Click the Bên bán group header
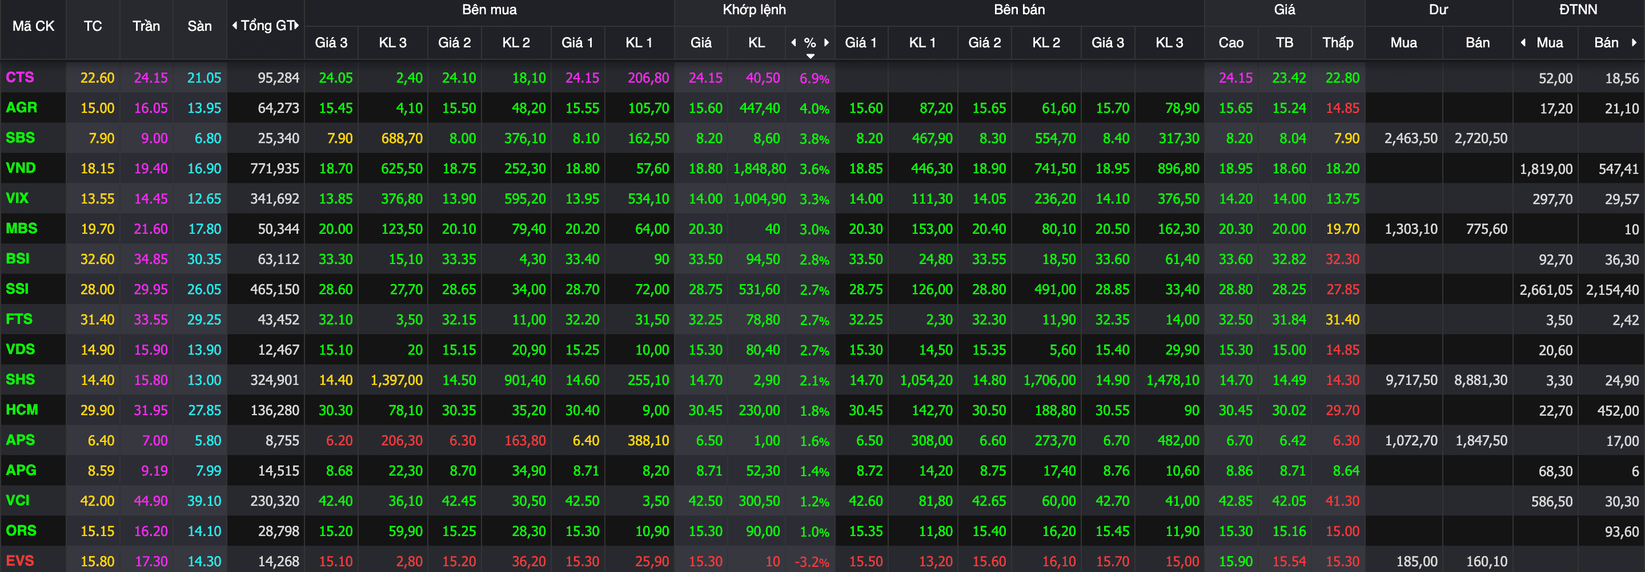 1019,10
